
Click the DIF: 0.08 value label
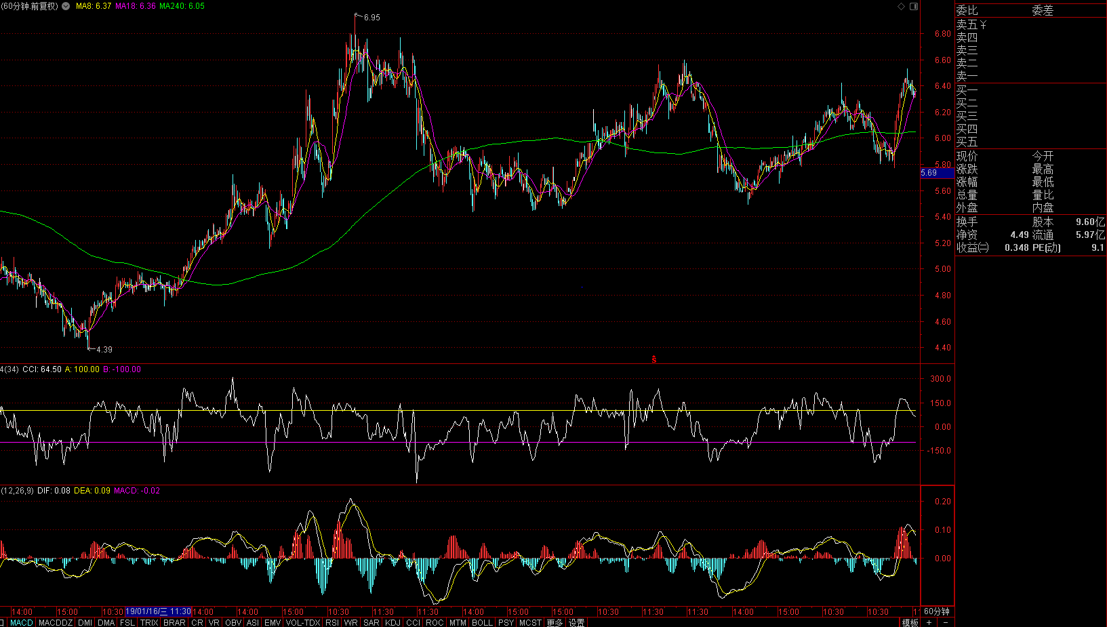click(54, 491)
